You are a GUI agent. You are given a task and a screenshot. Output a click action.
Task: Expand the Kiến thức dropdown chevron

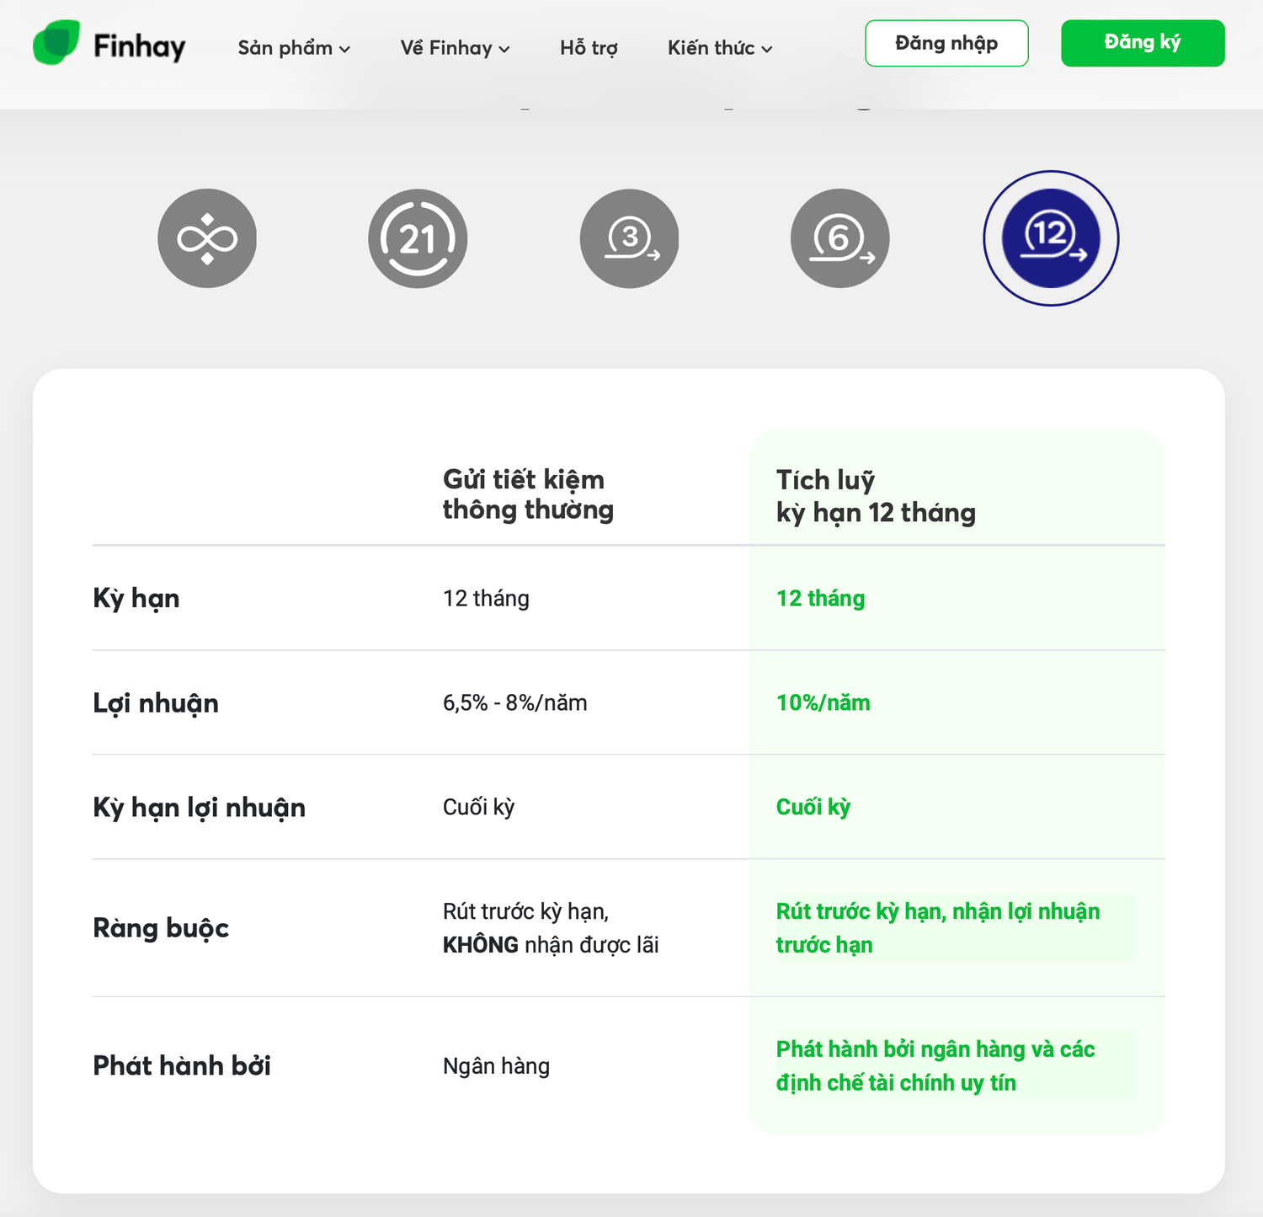[767, 50]
